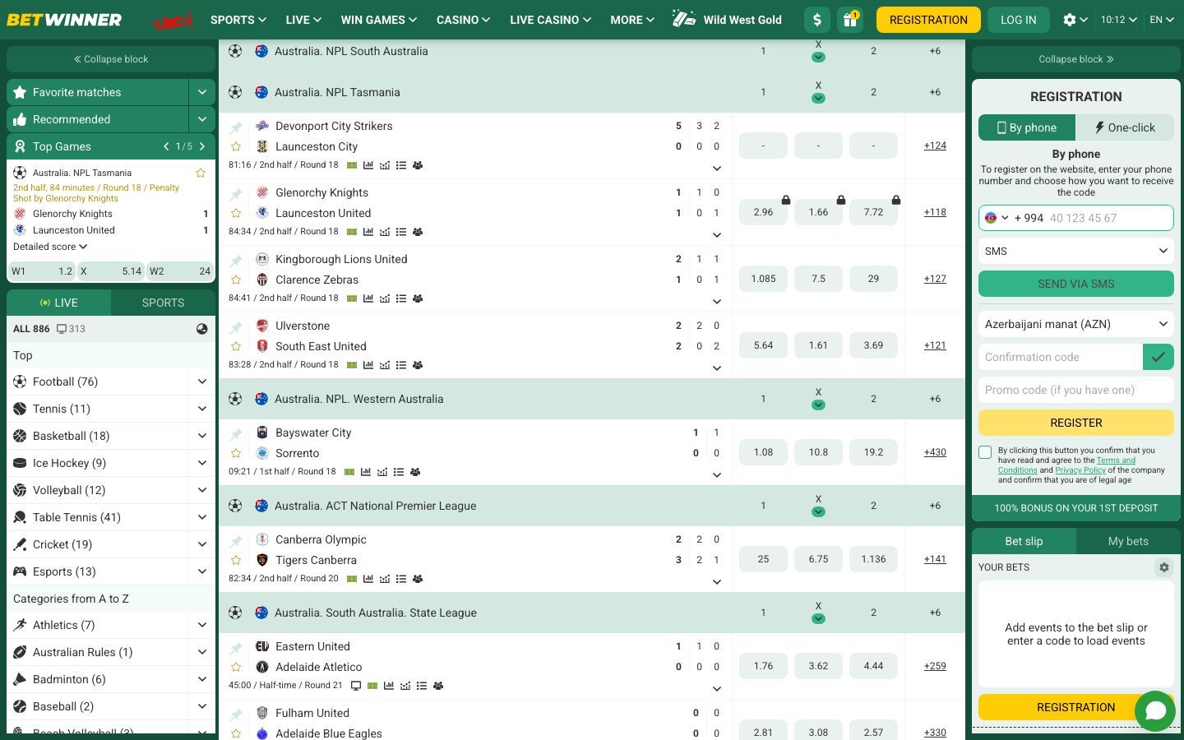Click the football icon beside NPL Tasmania

tap(235, 92)
